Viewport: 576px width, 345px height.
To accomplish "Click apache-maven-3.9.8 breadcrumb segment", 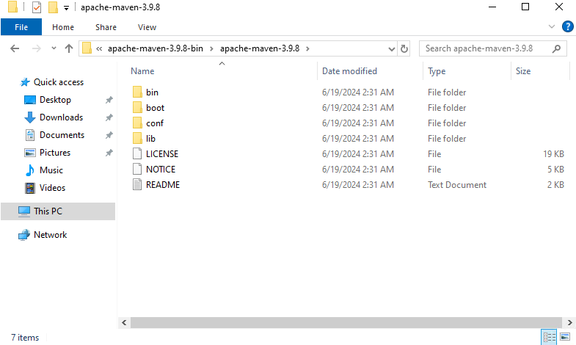I will (260, 48).
